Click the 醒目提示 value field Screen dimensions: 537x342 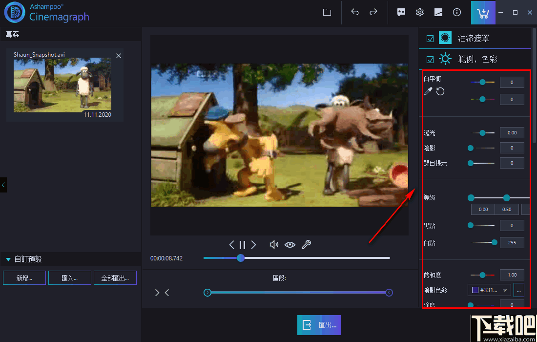click(512, 163)
